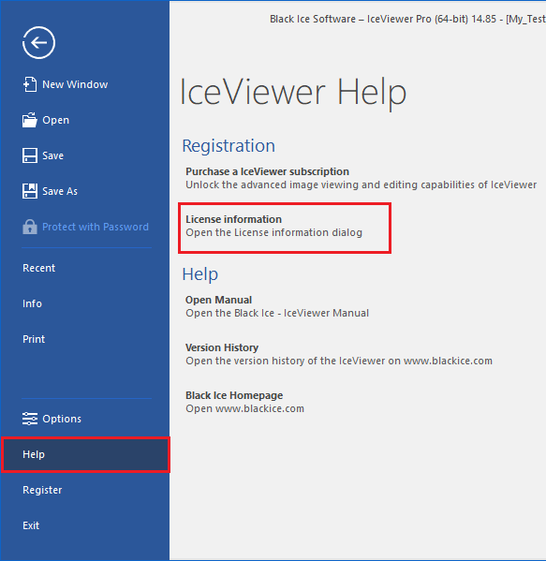This screenshot has height=561, width=546.
Task: Click the back arrow circle icon
Action: pos(38,42)
